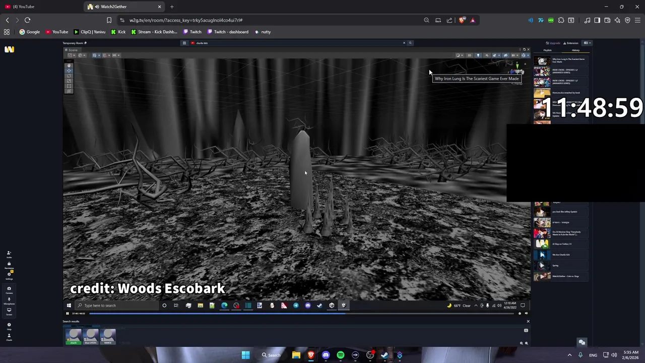Open Leo AI sparkle icon
Image resolution: width=645 pixels, height=363 pixels.
[617, 20]
